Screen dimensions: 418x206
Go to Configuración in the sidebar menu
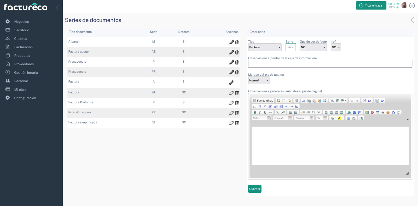point(25,98)
